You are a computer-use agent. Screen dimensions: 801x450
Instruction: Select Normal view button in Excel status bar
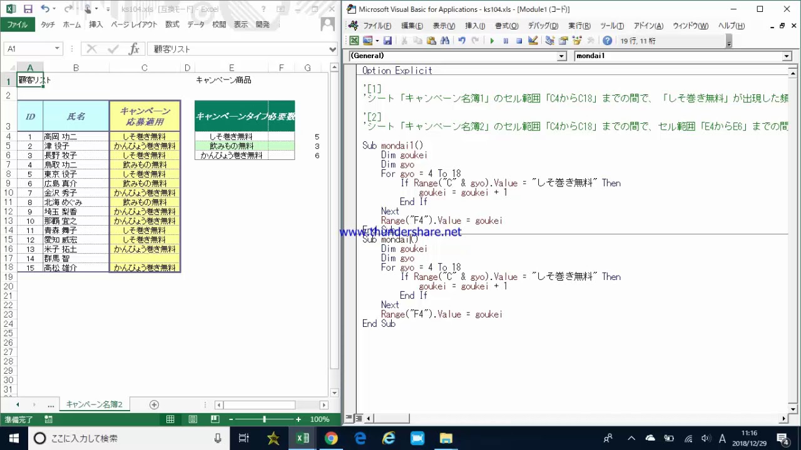(170, 419)
